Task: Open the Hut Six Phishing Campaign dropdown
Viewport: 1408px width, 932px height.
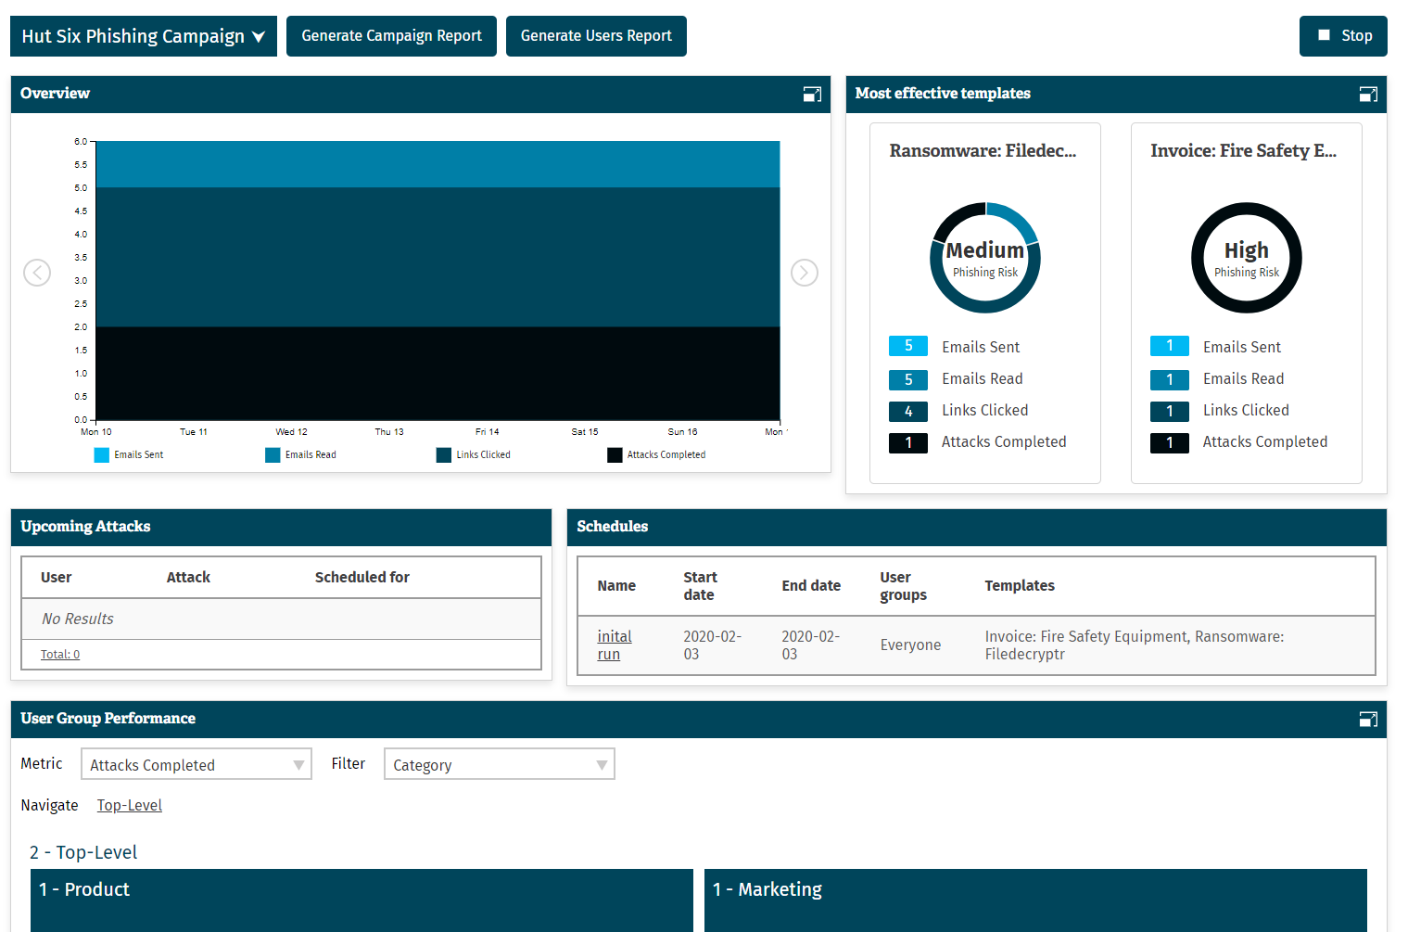Action: click(144, 36)
